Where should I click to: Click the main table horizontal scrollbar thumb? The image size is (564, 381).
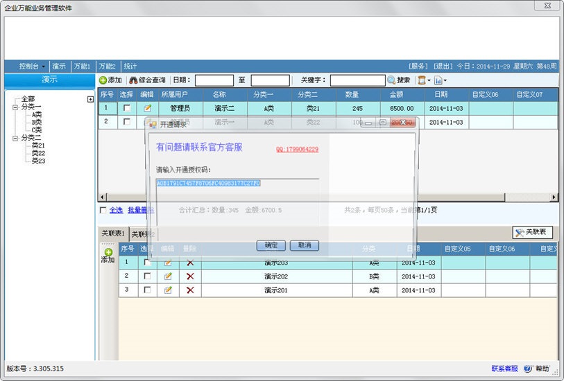(x=306, y=197)
